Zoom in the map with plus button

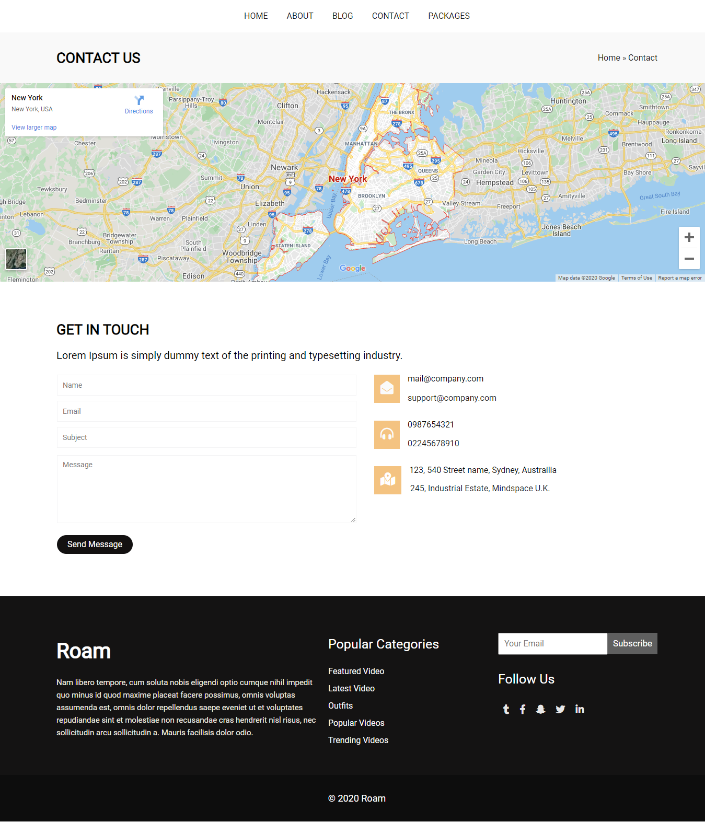(x=689, y=237)
